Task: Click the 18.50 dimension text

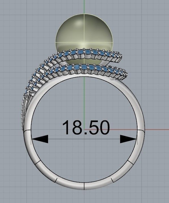Action: coord(86,127)
